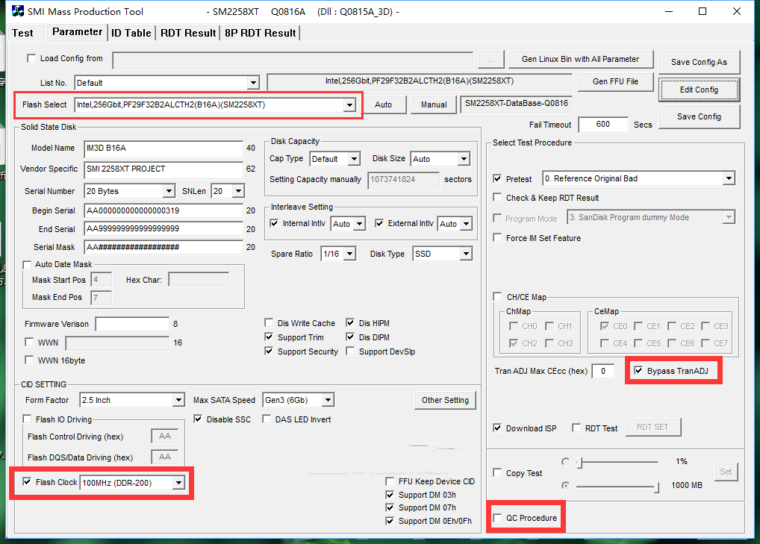Viewport: 760px width, 544px height.
Task: Enable Support DevSlp checkbox
Action: click(x=350, y=351)
